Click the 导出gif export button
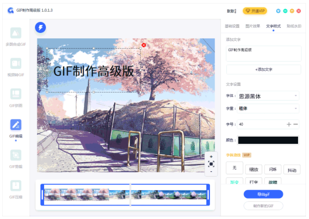Viewport: 309px width, 219px height. pyautogui.click(x=263, y=194)
